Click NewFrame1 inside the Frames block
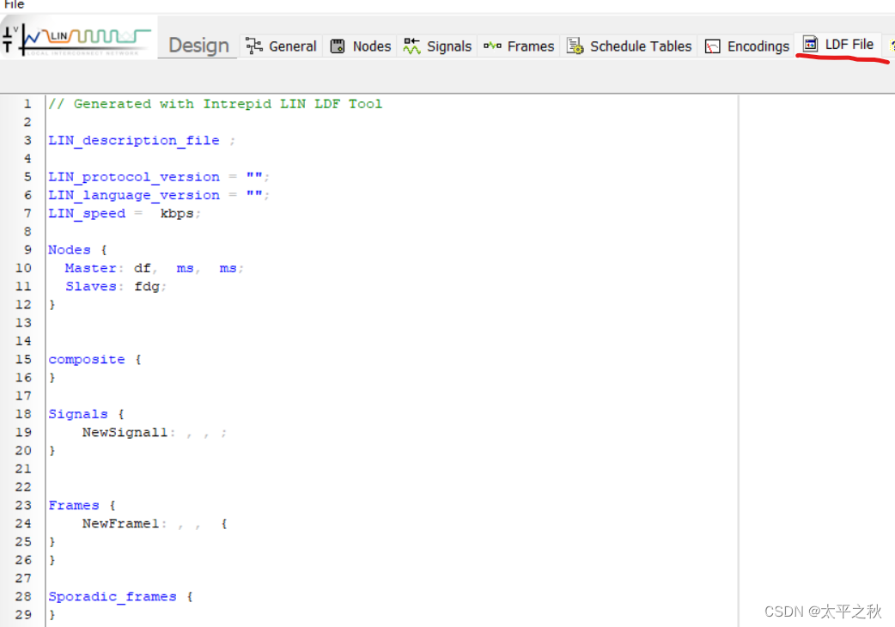This screenshot has width=895, height=627. (x=120, y=523)
